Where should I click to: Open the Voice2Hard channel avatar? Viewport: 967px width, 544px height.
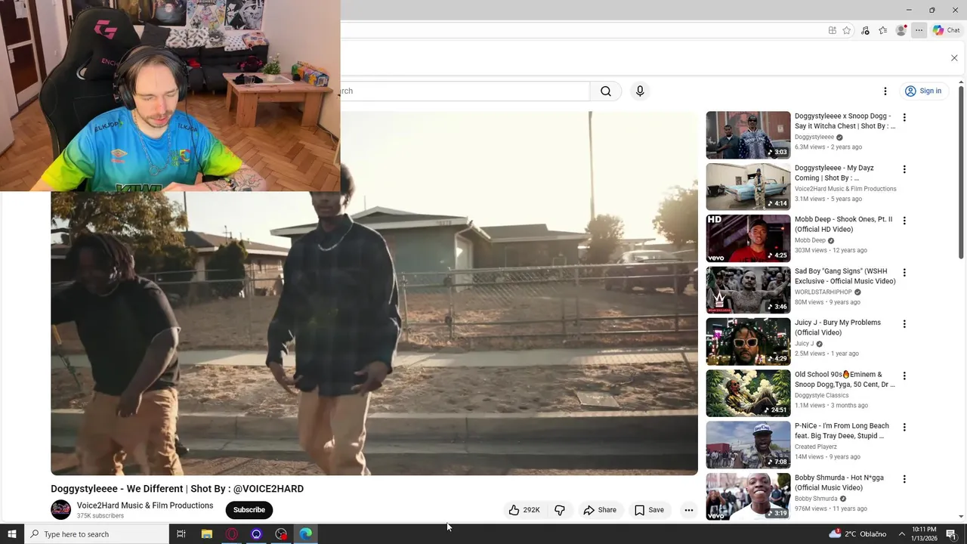pos(60,510)
